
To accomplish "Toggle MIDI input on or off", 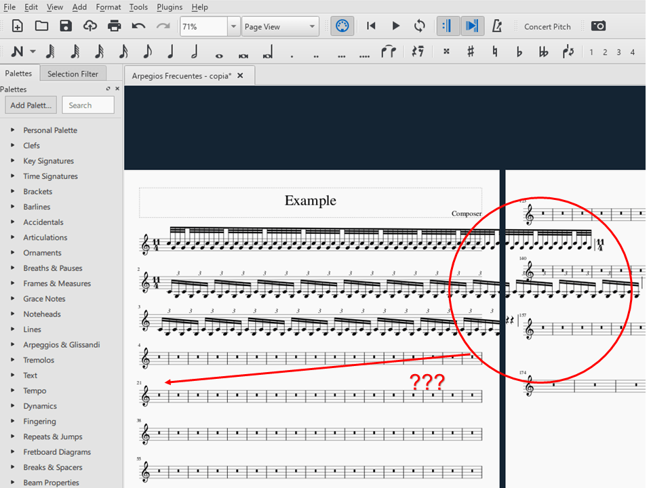I will 342,26.
